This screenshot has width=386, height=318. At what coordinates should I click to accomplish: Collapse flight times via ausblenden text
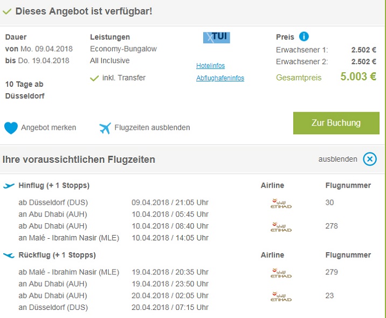[x=337, y=160]
